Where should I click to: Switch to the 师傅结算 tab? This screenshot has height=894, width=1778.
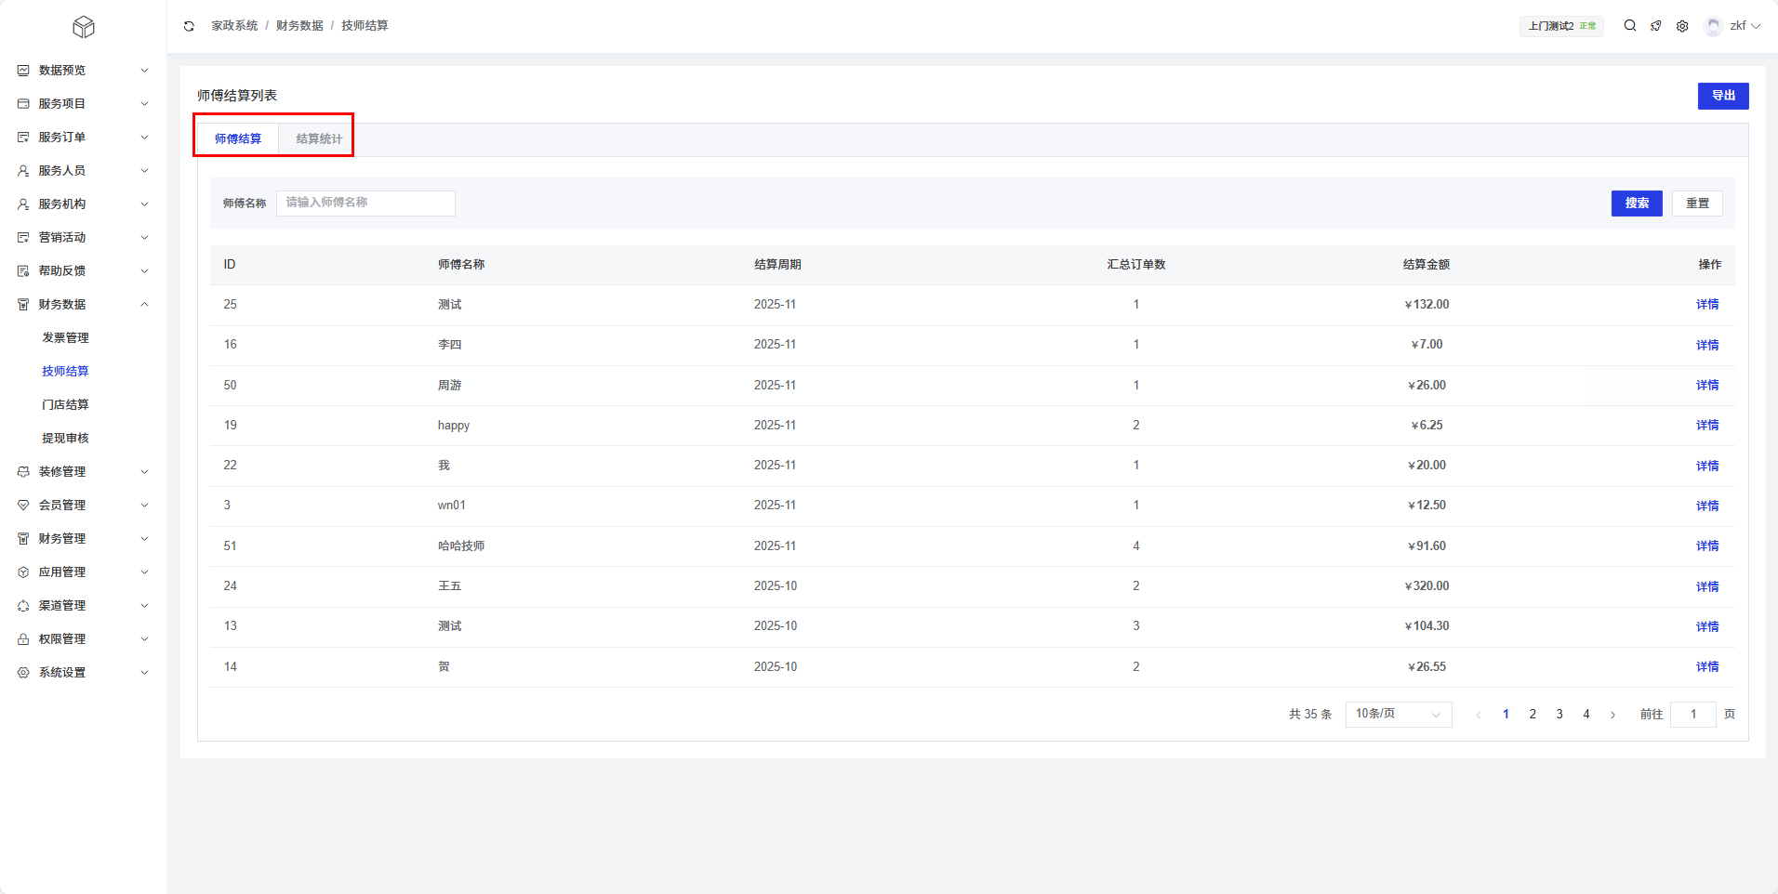point(238,139)
